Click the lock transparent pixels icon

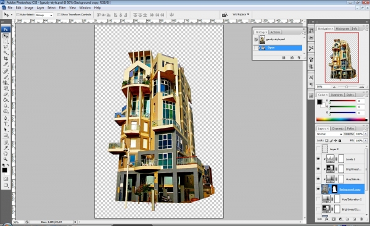(327, 140)
